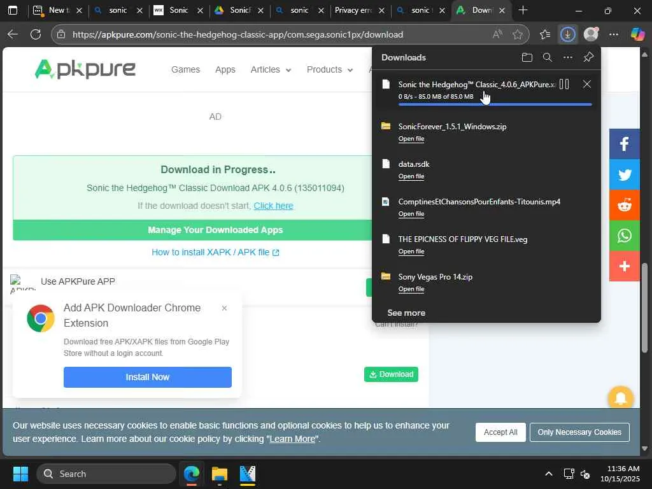Search downloads with the magnifier icon

pyautogui.click(x=548, y=57)
